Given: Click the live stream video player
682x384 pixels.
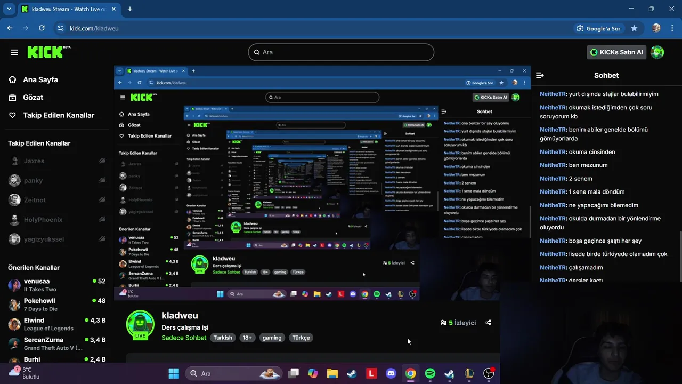Looking at the screenshot, I should (x=322, y=183).
